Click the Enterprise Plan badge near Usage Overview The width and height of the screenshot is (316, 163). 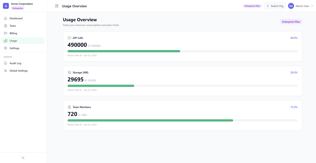pos(291,22)
